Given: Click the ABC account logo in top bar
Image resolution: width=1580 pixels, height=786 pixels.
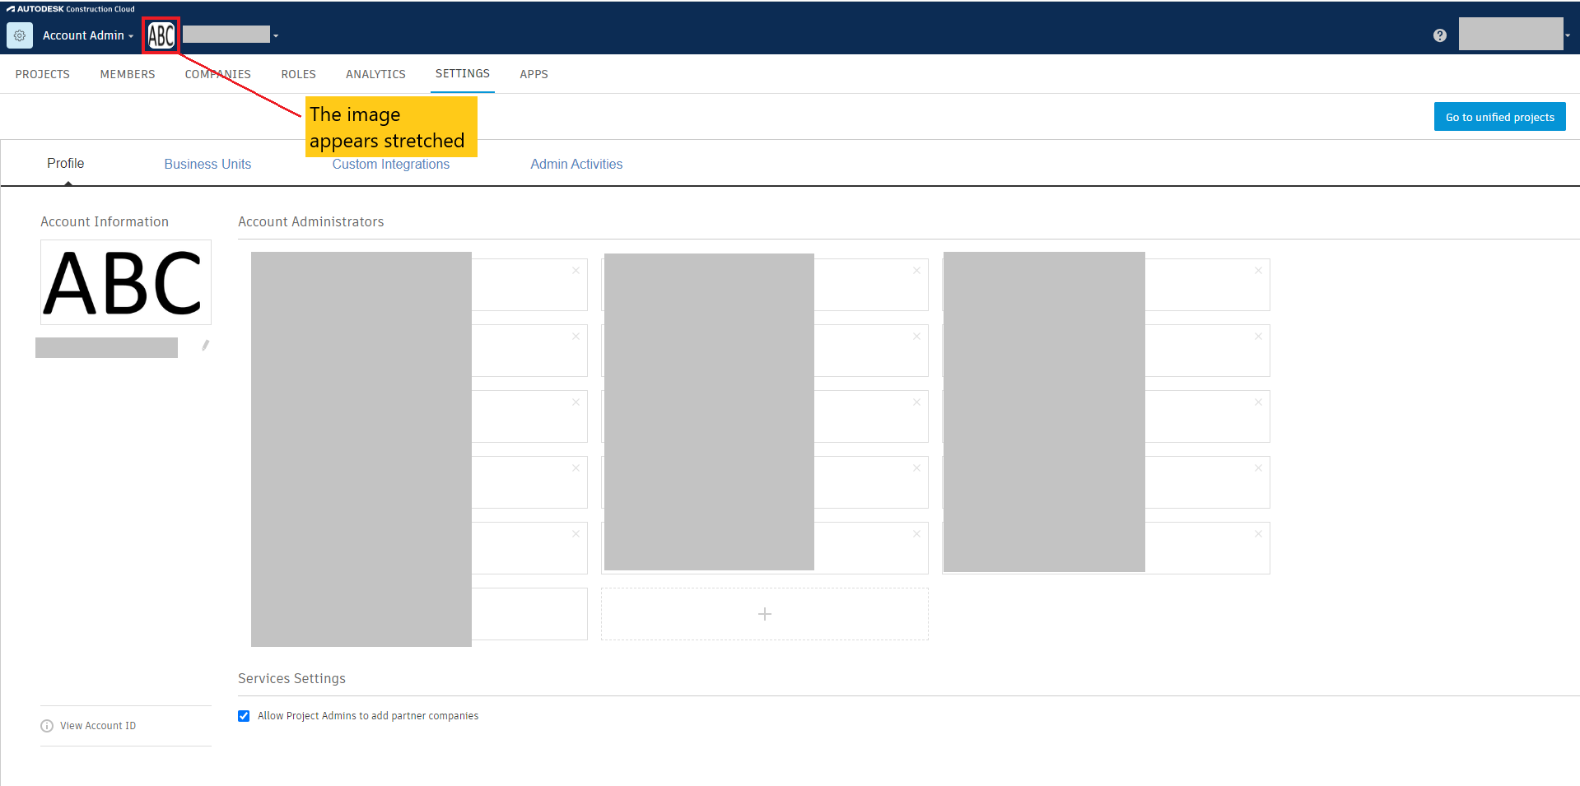Looking at the screenshot, I should [x=161, y=35].
